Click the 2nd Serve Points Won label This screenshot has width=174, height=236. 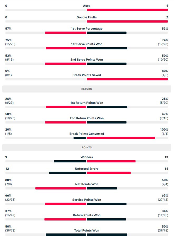coord(87,60)
